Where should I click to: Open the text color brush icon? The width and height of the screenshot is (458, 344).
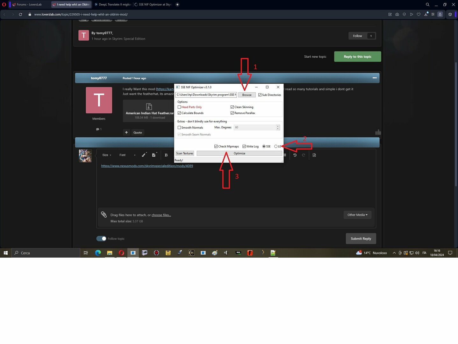pyautogui.click(x=144, y=155)
